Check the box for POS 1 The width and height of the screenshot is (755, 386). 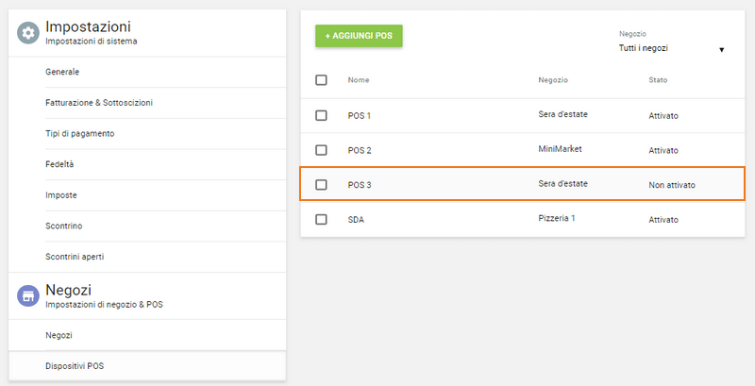pos(322,115)
